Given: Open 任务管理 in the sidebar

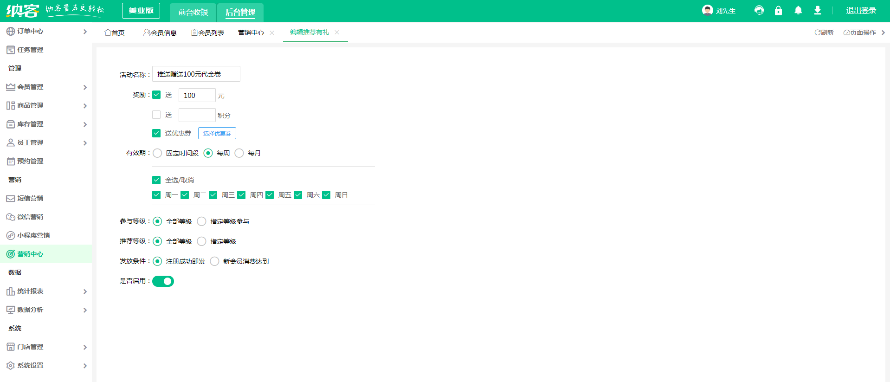Looking at the screenshot, I should [x=30, y=50].
